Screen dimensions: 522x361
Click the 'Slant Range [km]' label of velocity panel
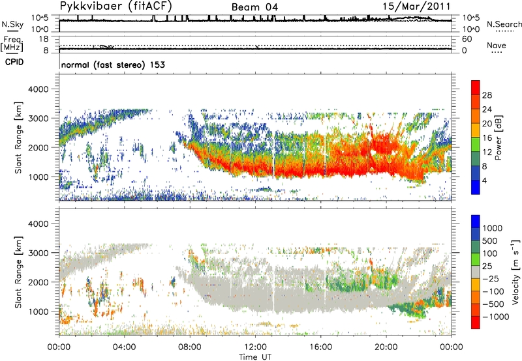[x=18, y=272]
